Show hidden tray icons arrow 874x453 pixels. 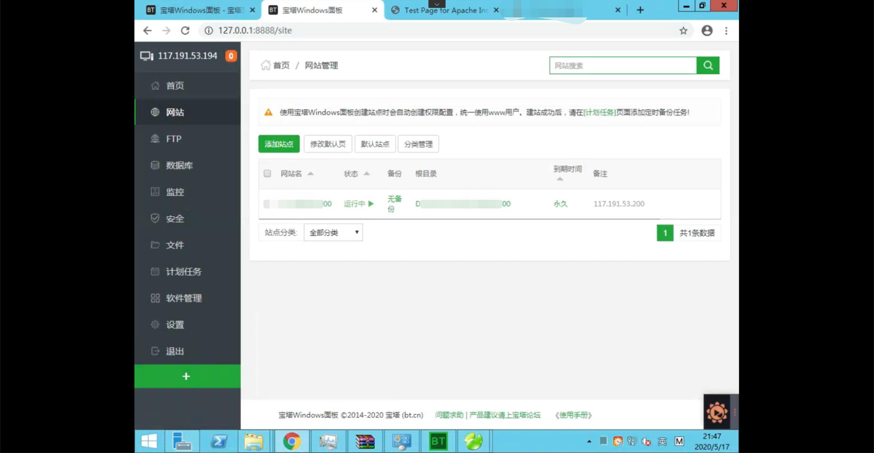click(x=589, y=441)
